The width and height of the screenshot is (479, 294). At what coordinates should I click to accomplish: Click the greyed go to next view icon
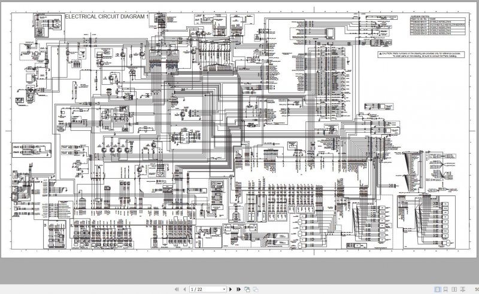point(256,289)
